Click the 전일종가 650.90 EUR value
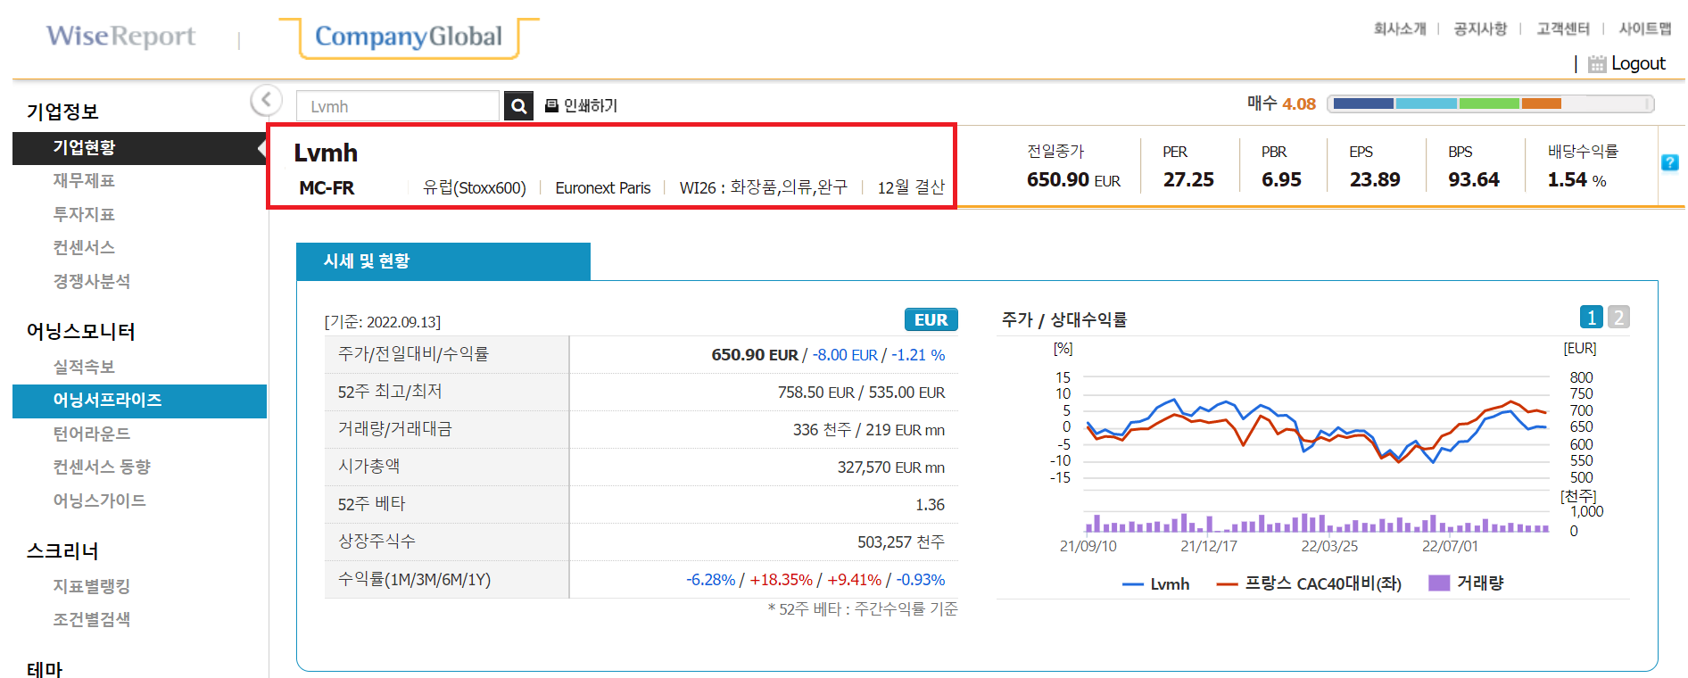The height and width of the screenshot is (678, 1688). point(1073,179)
